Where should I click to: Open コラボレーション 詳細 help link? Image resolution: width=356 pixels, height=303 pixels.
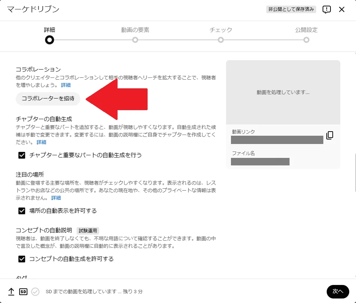(65, 85)
